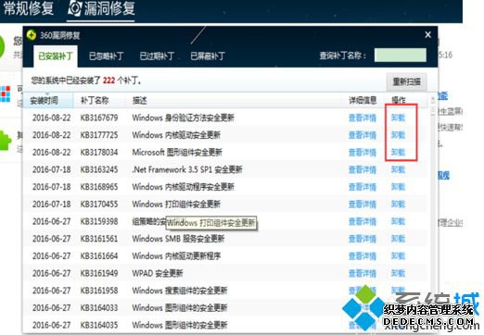Switch to 已安装补丁 tab
484x335 pixels.
click(56, 56)
